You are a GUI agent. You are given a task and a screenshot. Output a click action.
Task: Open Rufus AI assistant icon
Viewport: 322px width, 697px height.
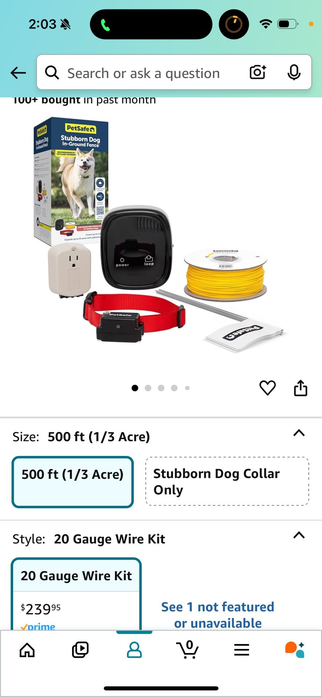295,650
